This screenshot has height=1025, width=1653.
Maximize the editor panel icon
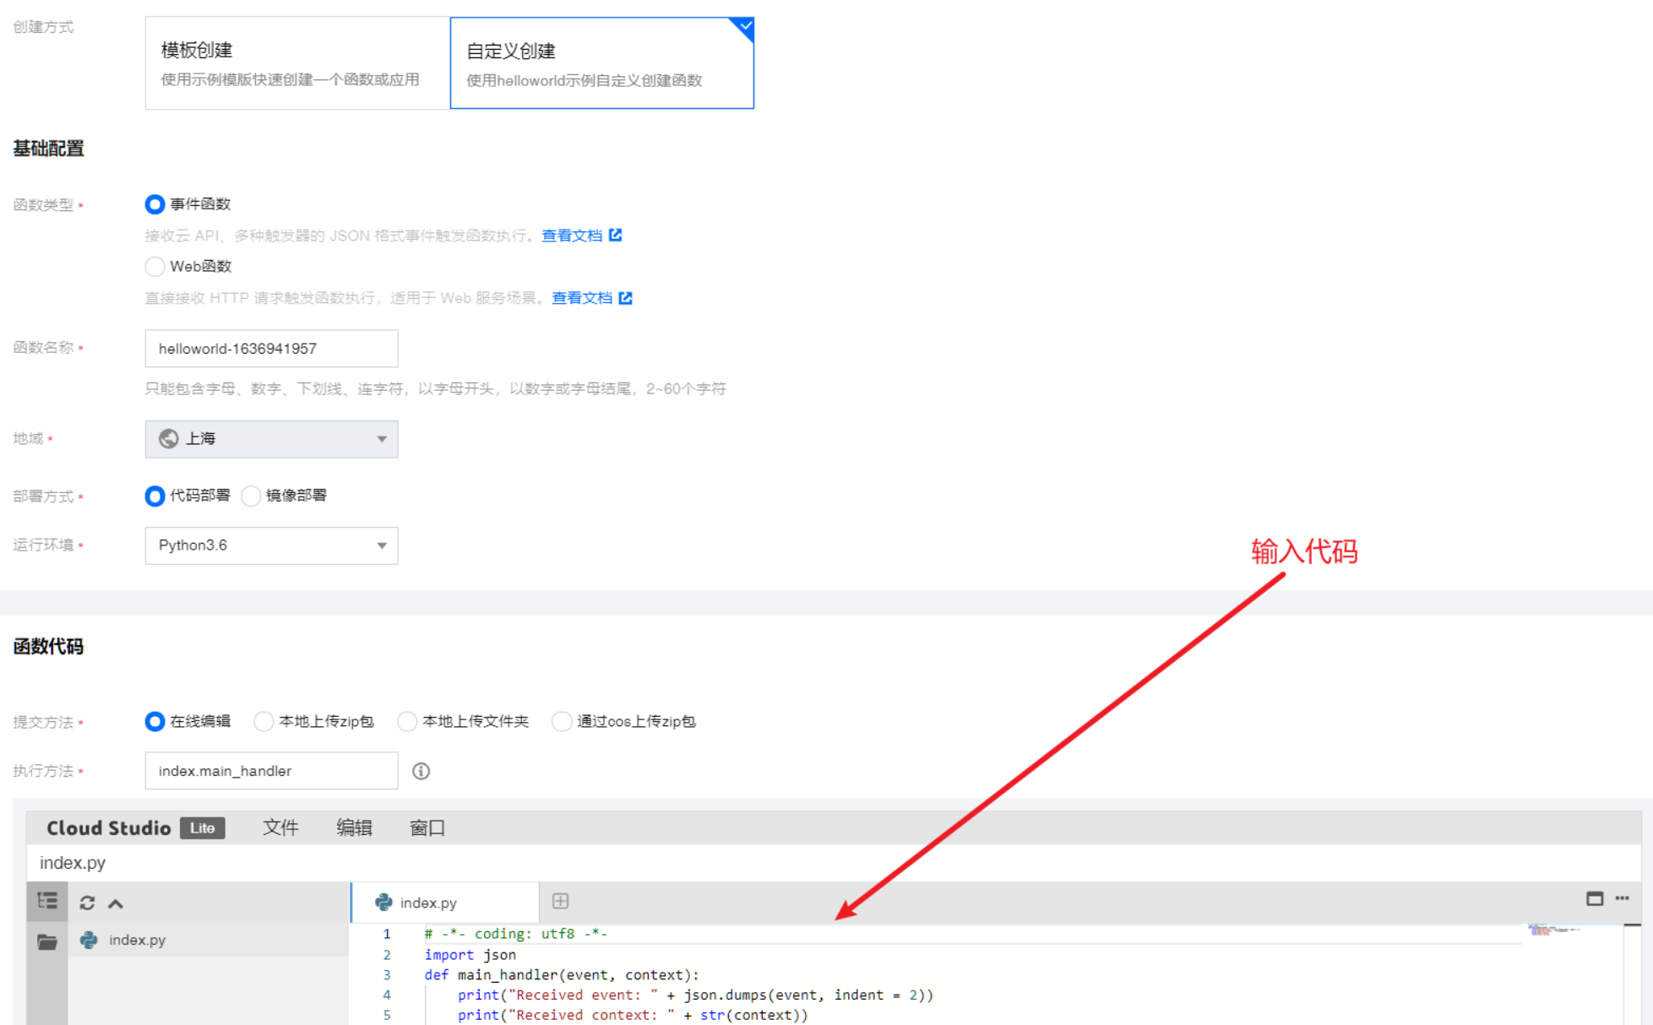click(1595, 898)
